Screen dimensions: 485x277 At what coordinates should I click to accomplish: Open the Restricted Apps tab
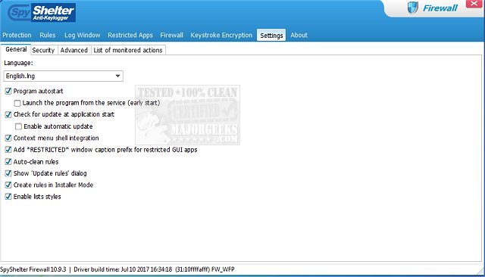tap(130, 36)
